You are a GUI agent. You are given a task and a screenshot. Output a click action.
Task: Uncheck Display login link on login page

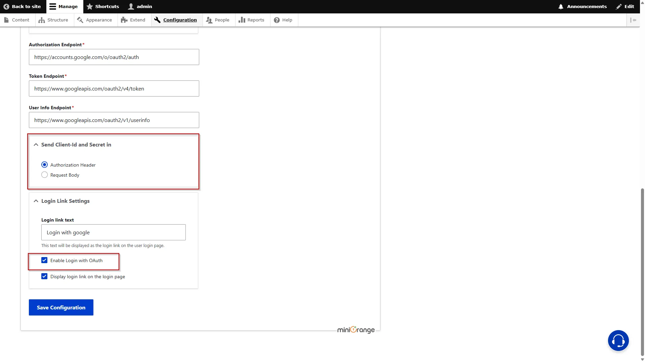tap(44, 276)
